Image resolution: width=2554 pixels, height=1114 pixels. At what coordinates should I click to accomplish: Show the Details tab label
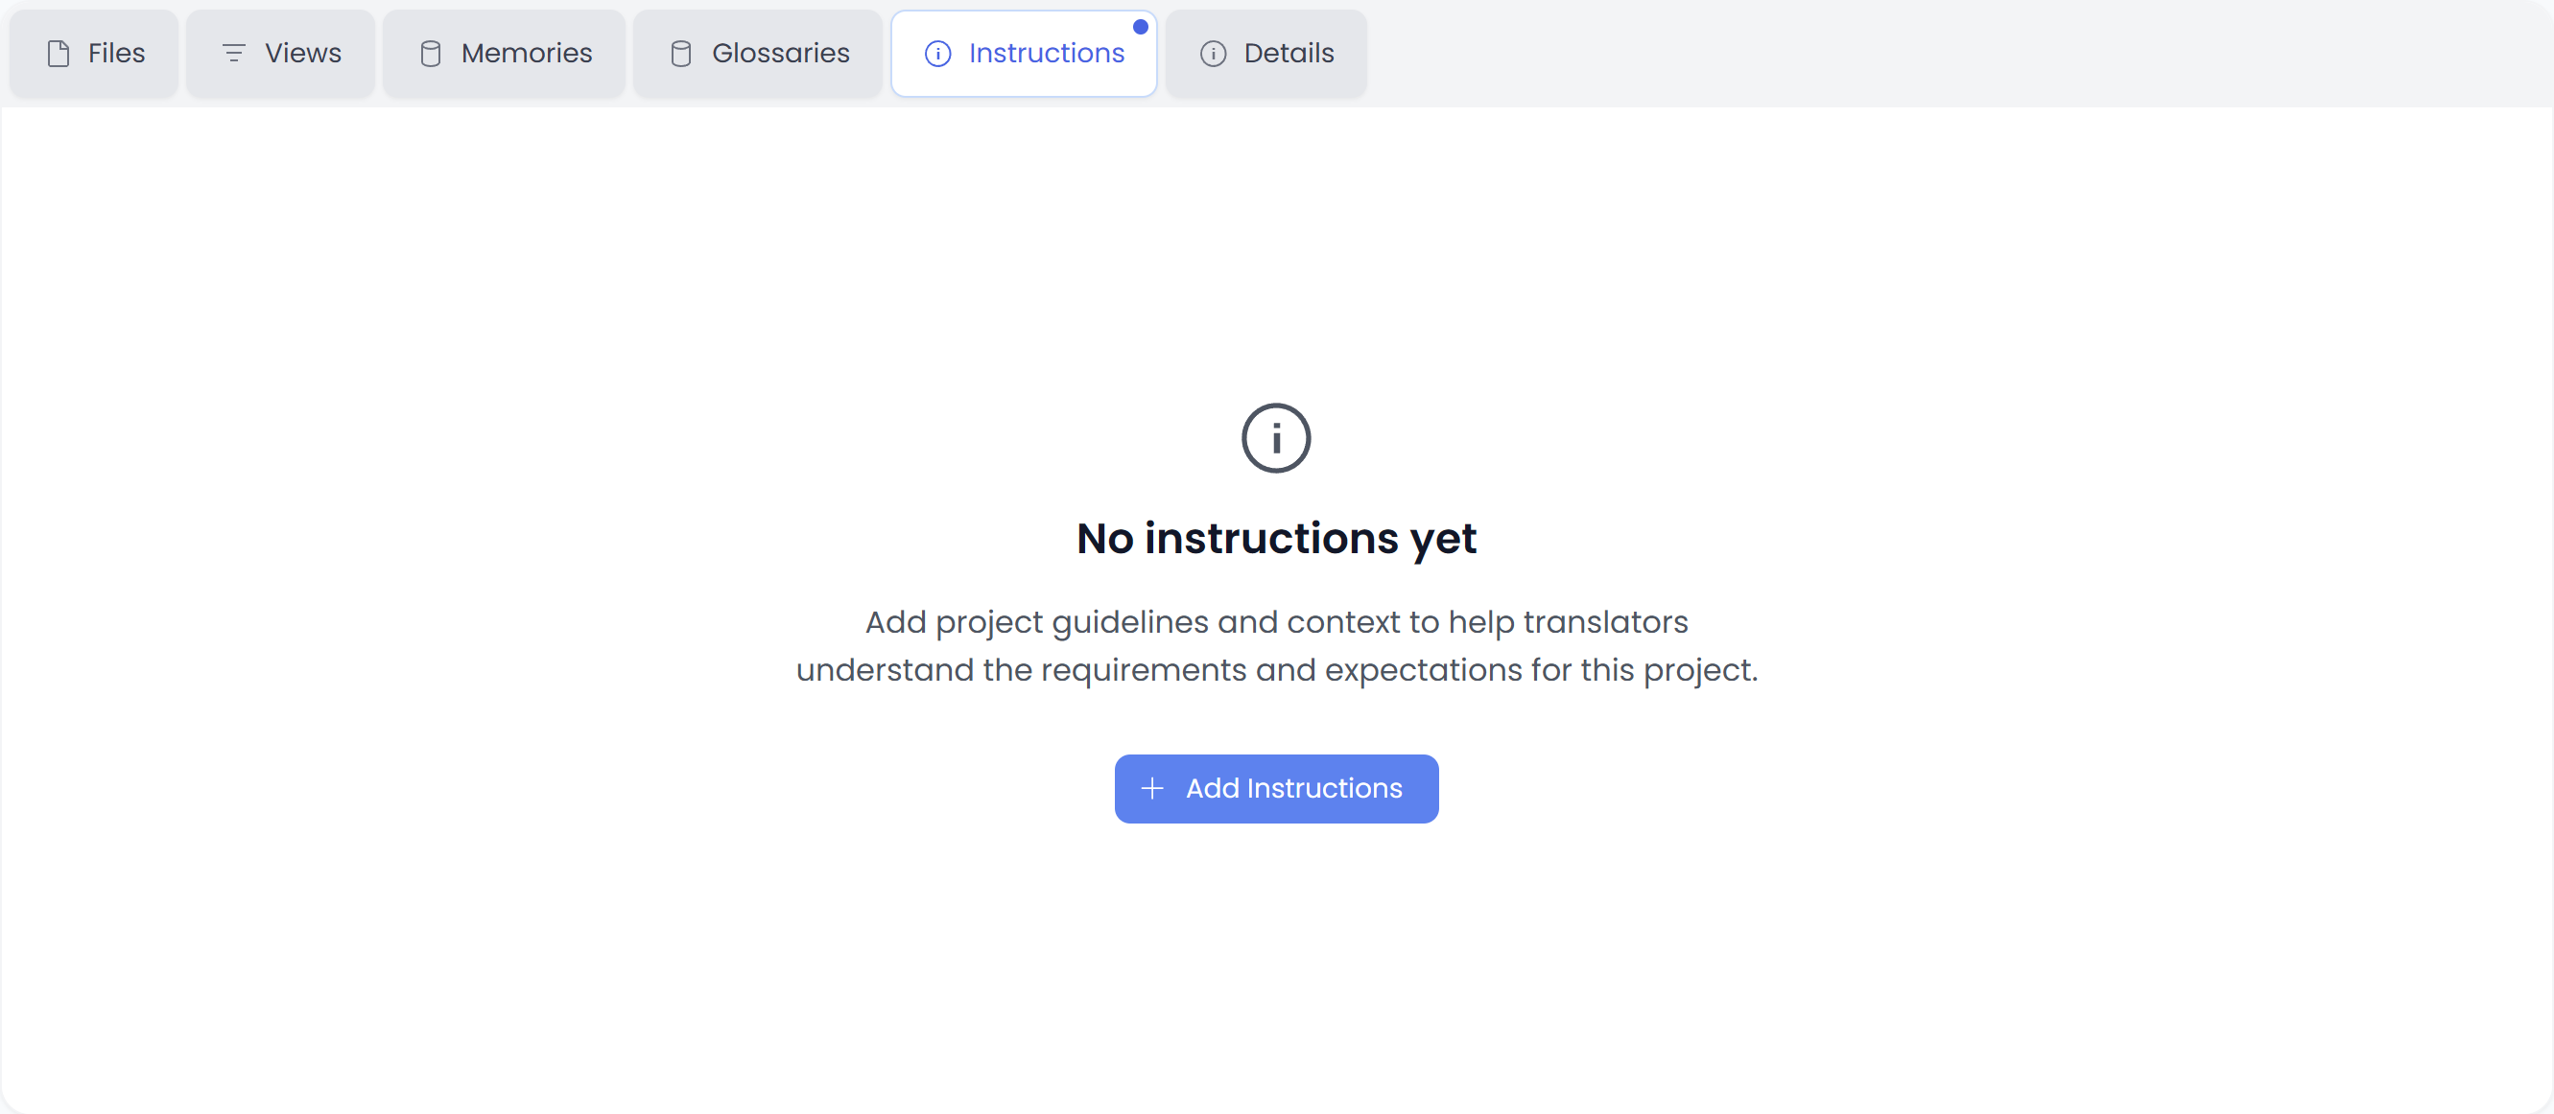click(x=1288, y=54)
